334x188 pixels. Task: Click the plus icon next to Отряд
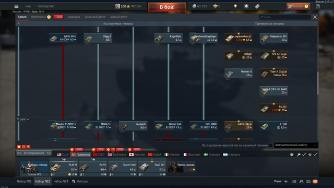click(x=286, y=181)
